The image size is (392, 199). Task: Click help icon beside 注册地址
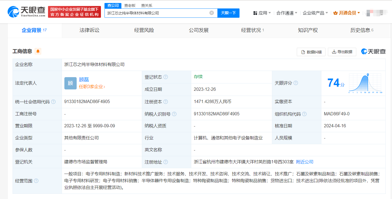pos(166,162)
